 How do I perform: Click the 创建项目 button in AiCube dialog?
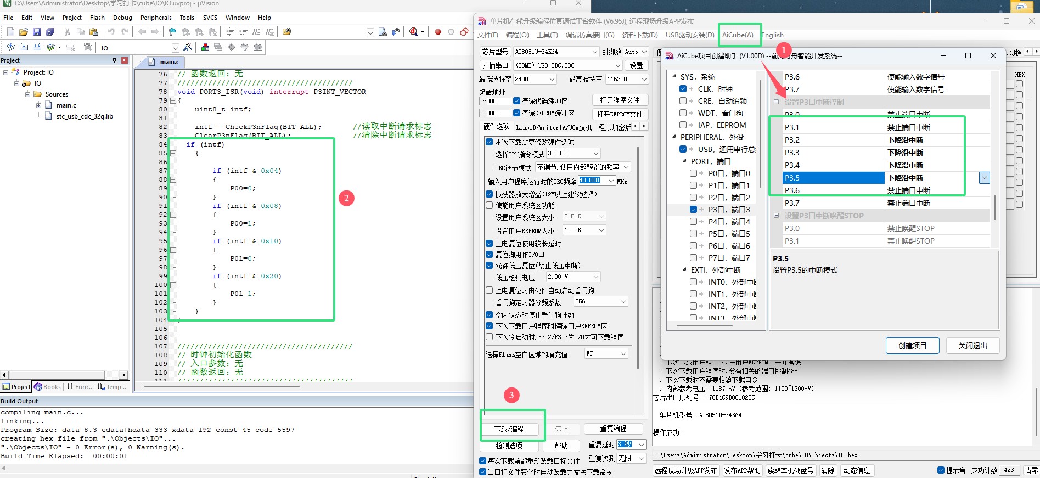click(912, 346)
